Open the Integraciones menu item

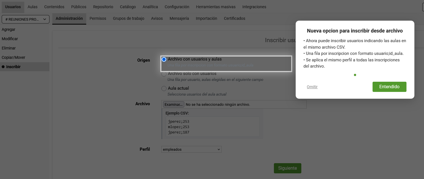(254, 7)
